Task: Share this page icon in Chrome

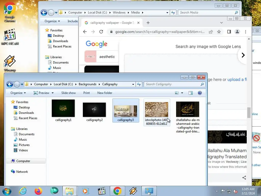Action: click(211, 32)
